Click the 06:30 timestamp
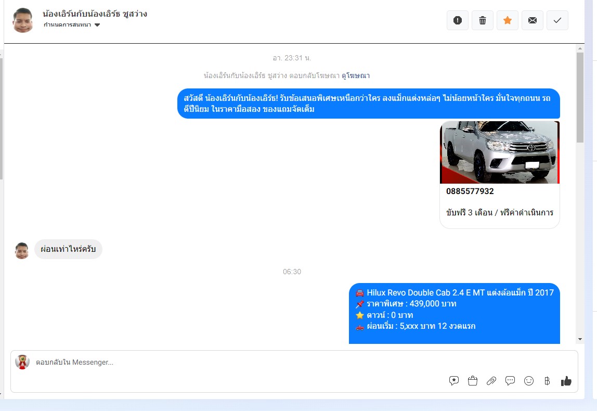 tap(292, 272)
